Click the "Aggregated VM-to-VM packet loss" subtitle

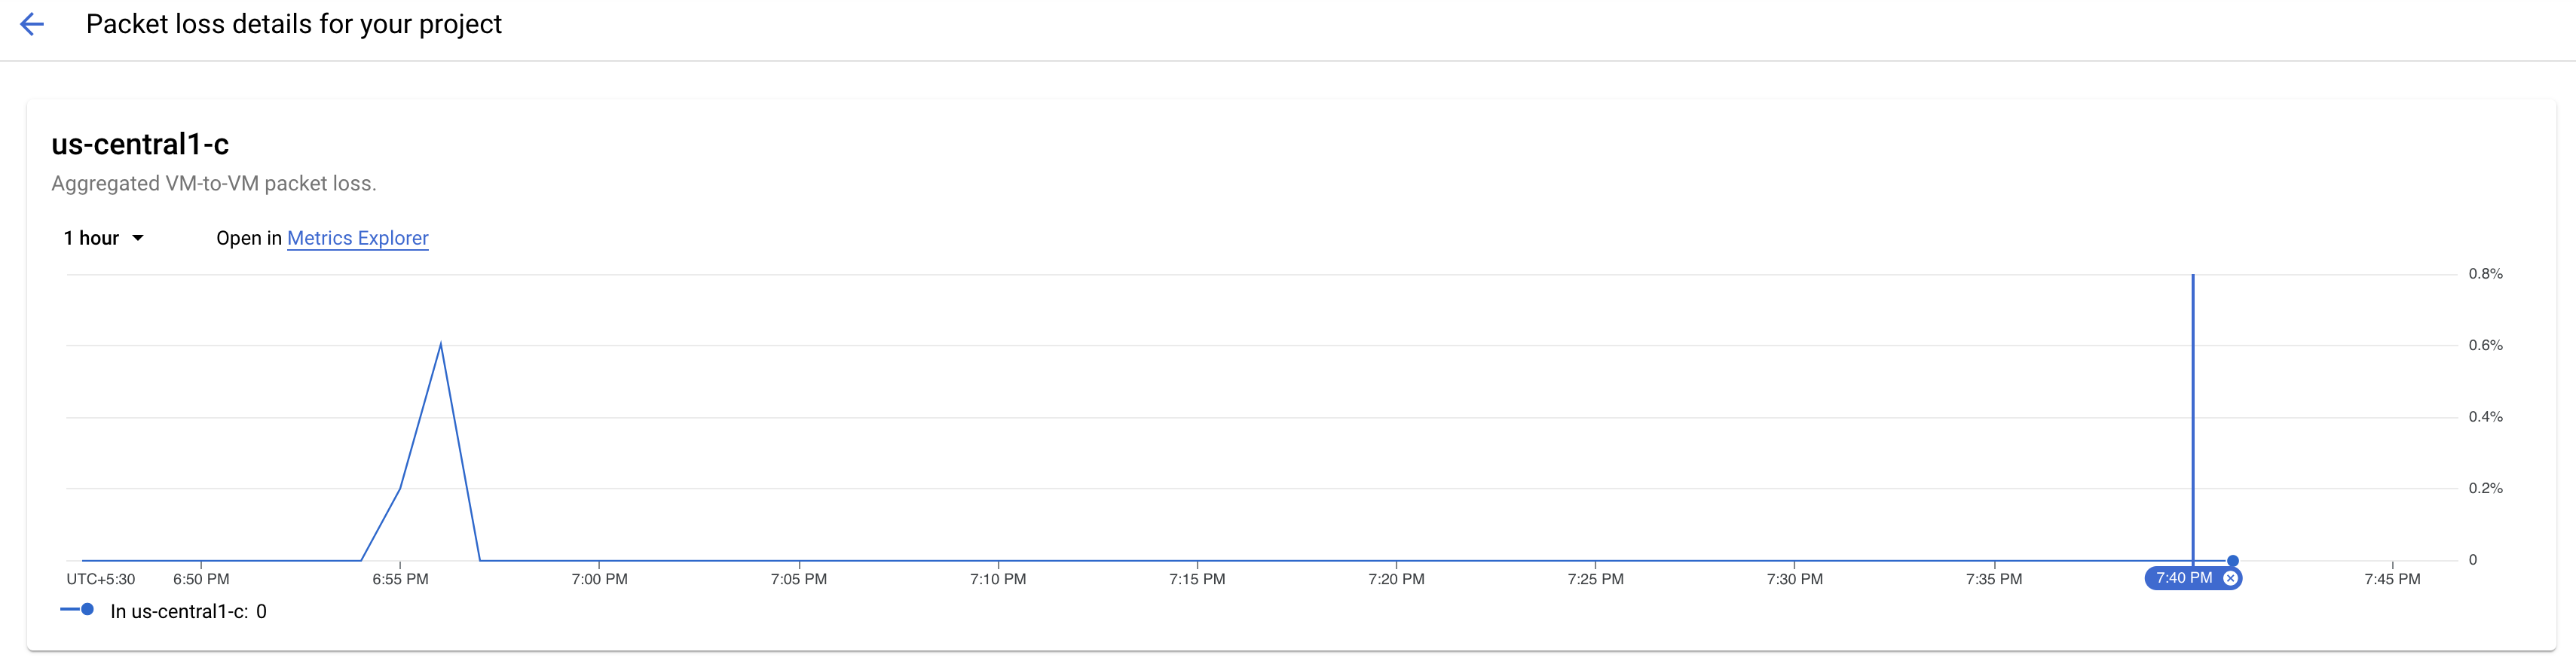(x=213, y=184)
